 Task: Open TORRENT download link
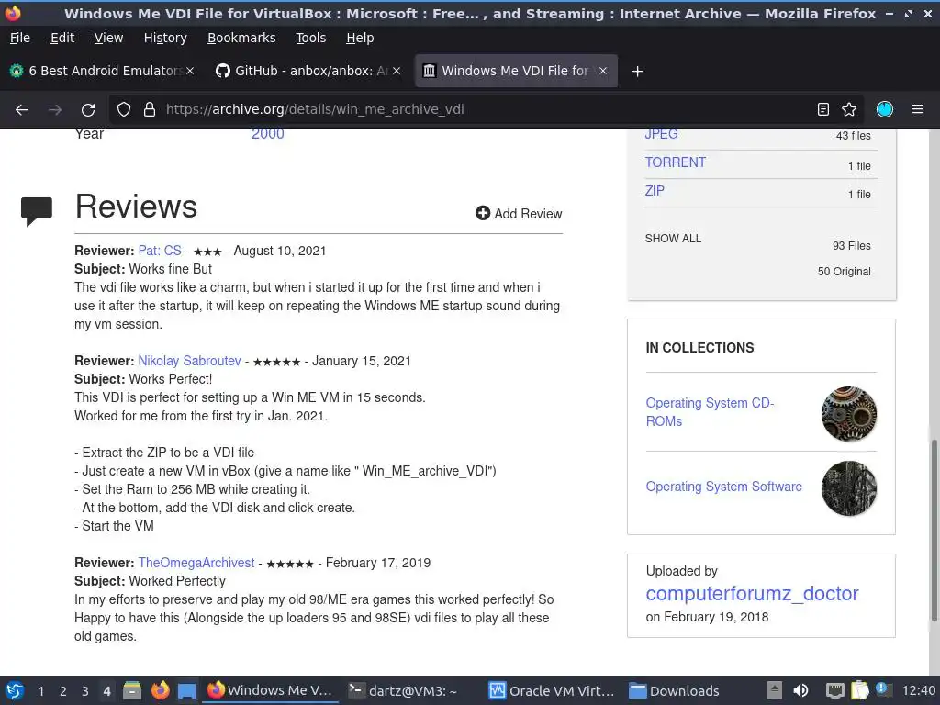coord(675,162)
